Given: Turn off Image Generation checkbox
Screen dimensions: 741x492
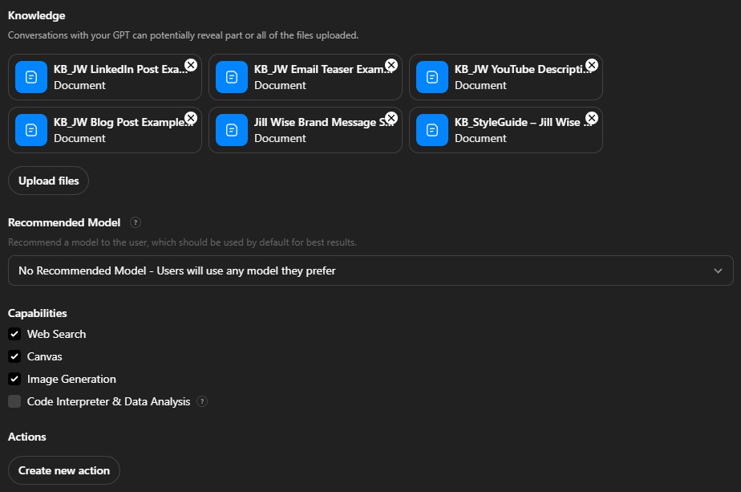Looking at the screenshot, I should [x=14, y=379].
